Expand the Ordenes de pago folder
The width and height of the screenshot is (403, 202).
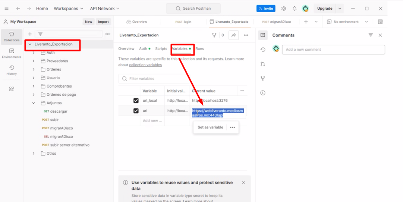click(34, 95)
